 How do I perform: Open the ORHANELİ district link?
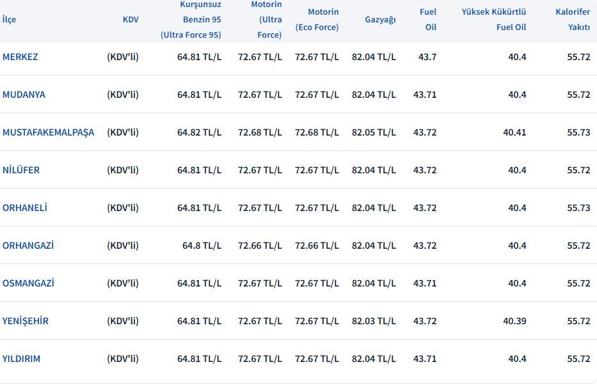point(25,208)
